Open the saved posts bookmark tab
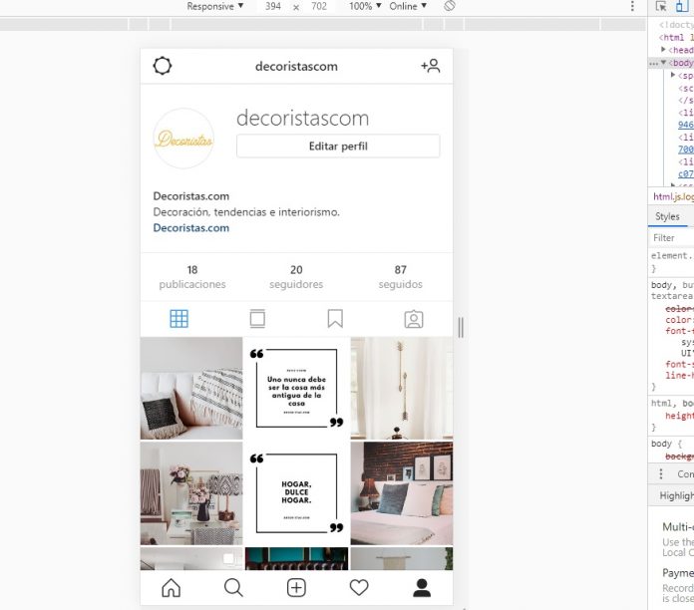694x610 pixels. 335,319
